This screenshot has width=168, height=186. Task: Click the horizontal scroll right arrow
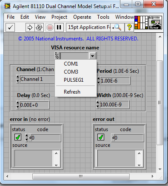[x=152, y=177]
